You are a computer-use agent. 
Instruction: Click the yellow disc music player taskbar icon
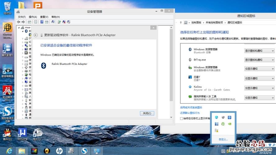click(47, 151)
